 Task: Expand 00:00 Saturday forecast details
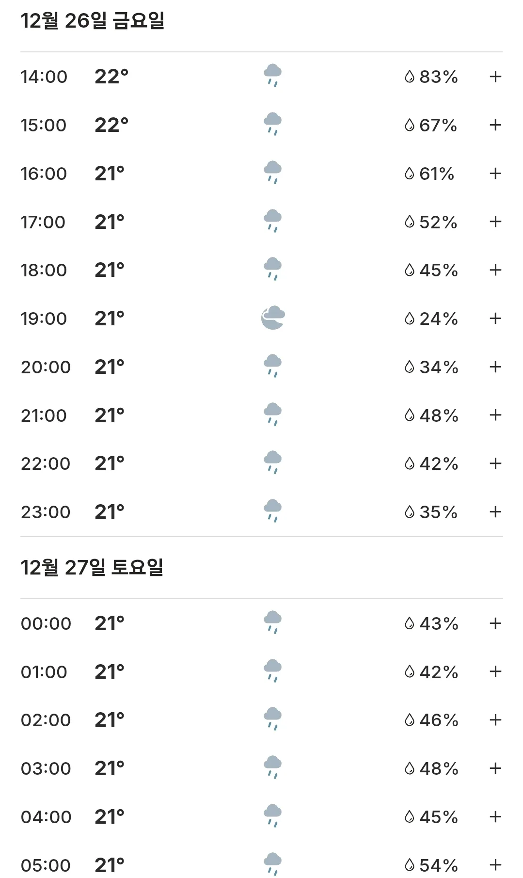point(495,623)
